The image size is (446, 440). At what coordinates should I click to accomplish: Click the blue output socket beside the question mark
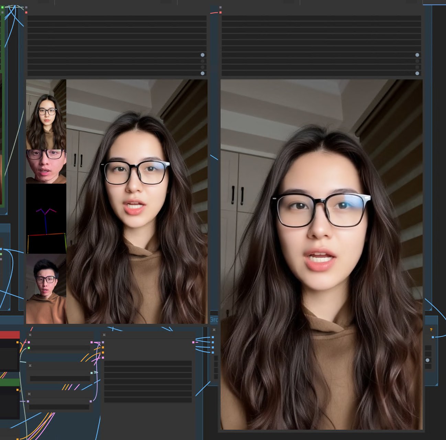click(433, 337)
